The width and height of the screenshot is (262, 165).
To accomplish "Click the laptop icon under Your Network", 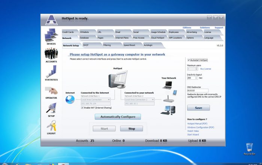I will click(167, 85).
